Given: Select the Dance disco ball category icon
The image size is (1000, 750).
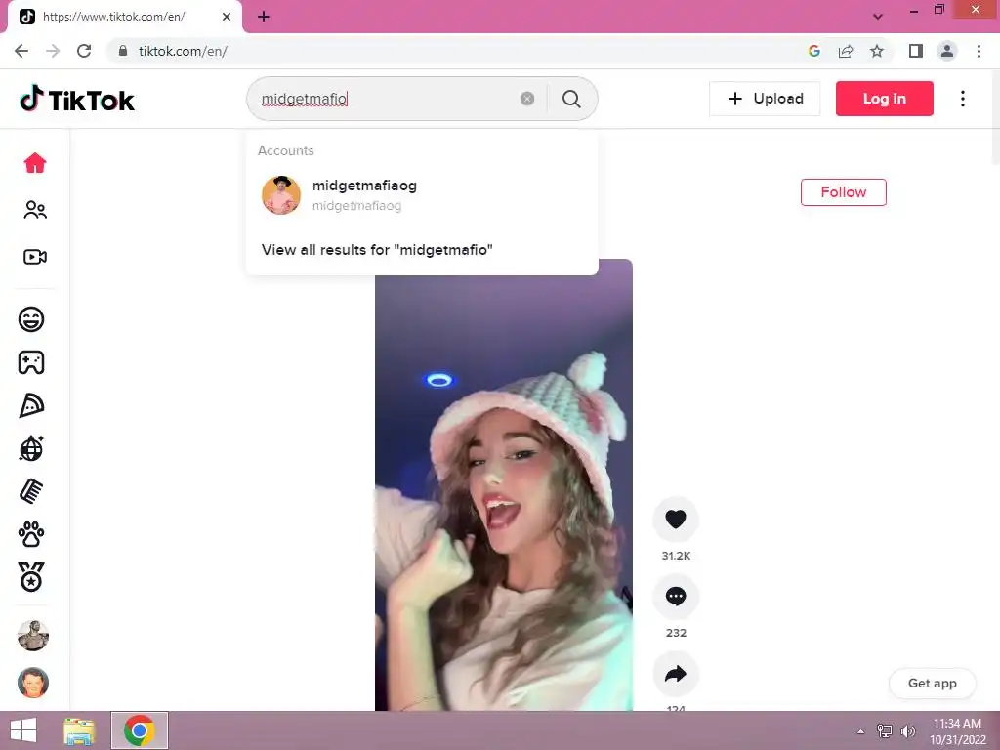Looking at the screenshot, I should coord(31,448).
